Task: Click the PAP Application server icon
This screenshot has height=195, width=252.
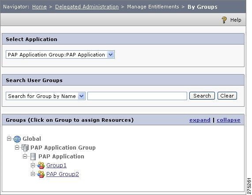Action: tap(33, 157)
